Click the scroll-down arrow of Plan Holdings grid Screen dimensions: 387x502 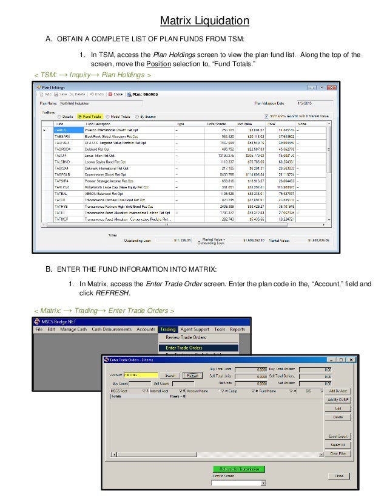(x=329, y=220)
